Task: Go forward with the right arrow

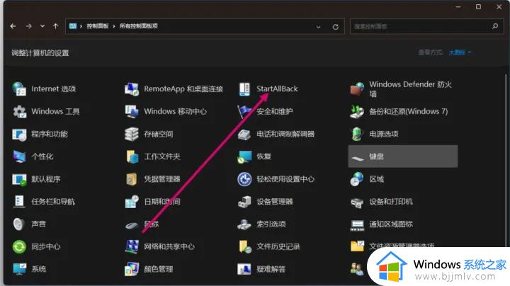Action: click(x=28, y=26)
